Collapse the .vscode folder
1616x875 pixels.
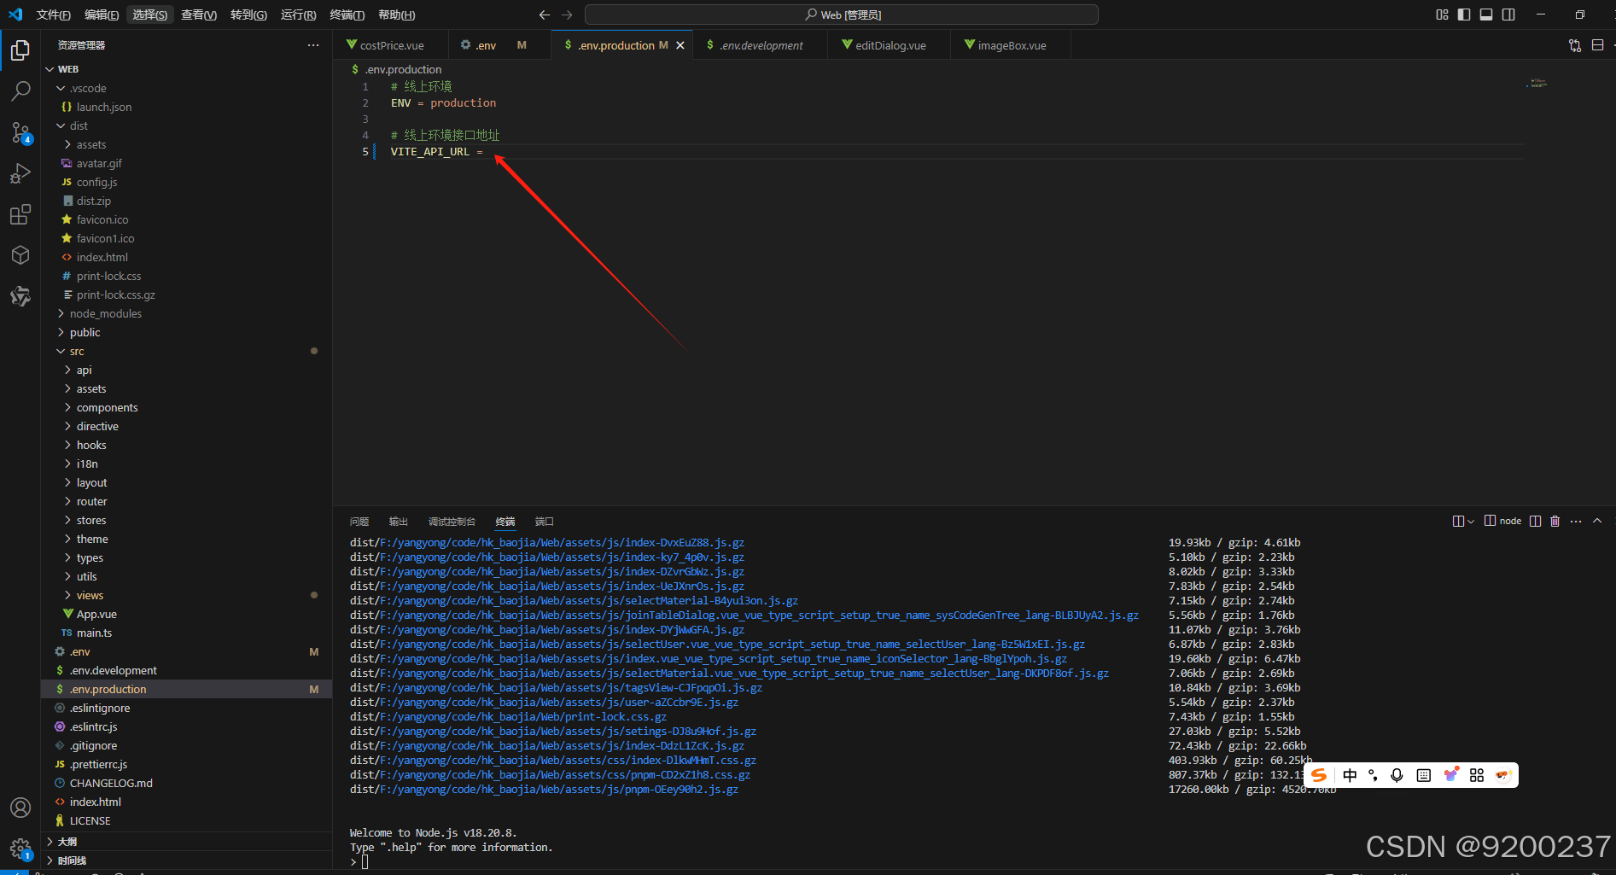point(186,88)
